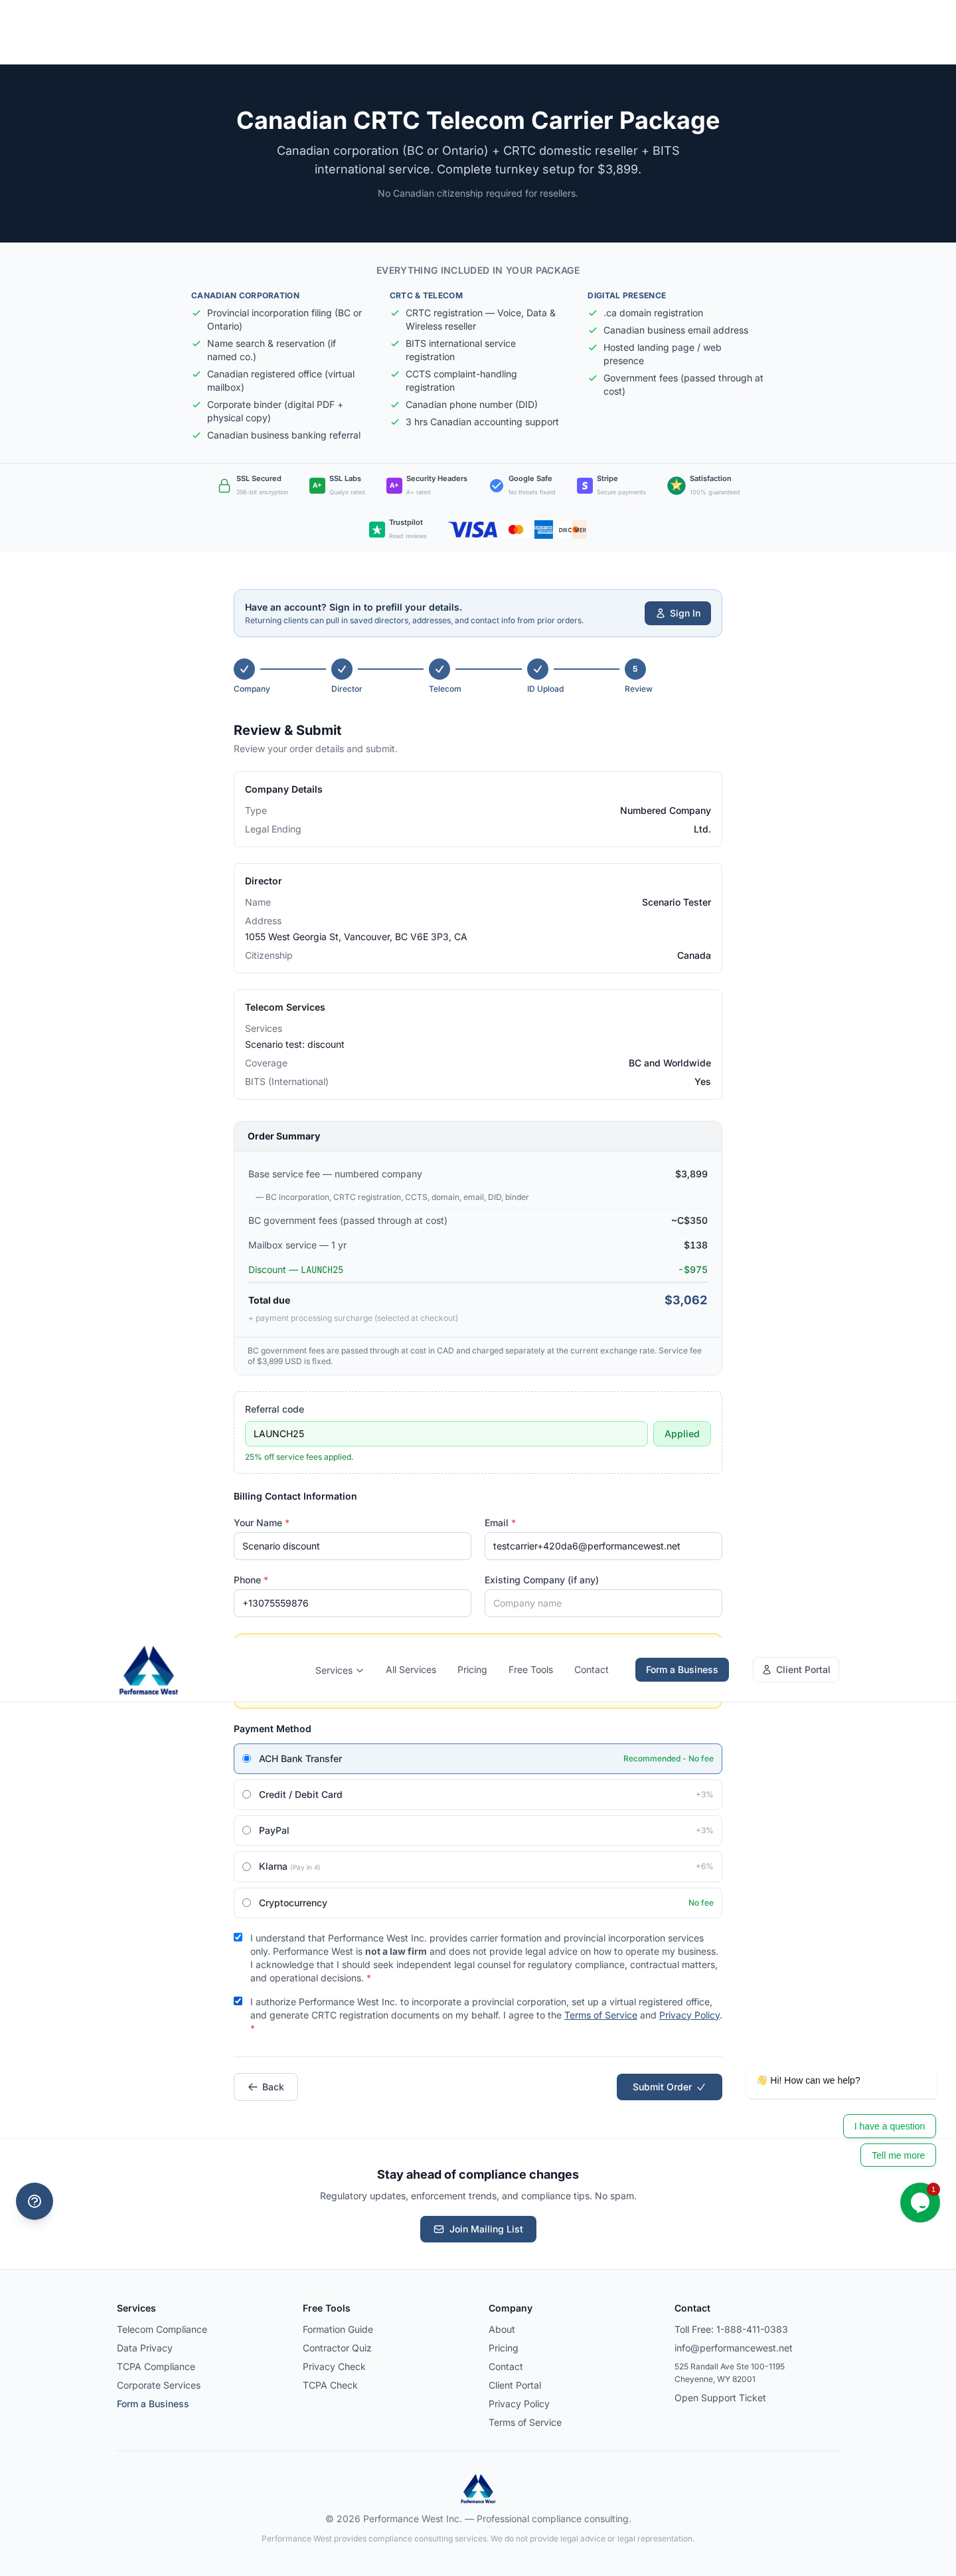Click the SSL Secured padlock icon
956x2576 pixels.
[x=225, y=485]
